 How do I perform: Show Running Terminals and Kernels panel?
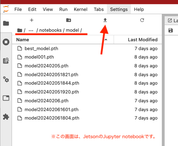(x=6, y=42)
